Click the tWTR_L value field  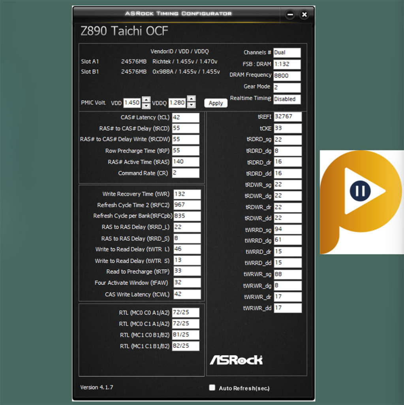coord(187,249)
